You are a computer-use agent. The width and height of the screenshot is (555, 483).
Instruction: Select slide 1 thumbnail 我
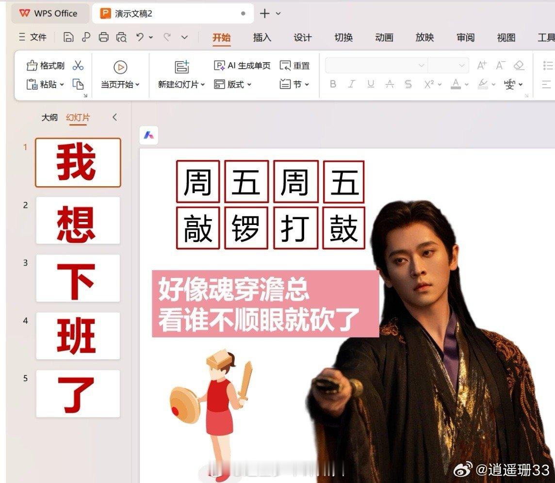click(x=78, y=162)
